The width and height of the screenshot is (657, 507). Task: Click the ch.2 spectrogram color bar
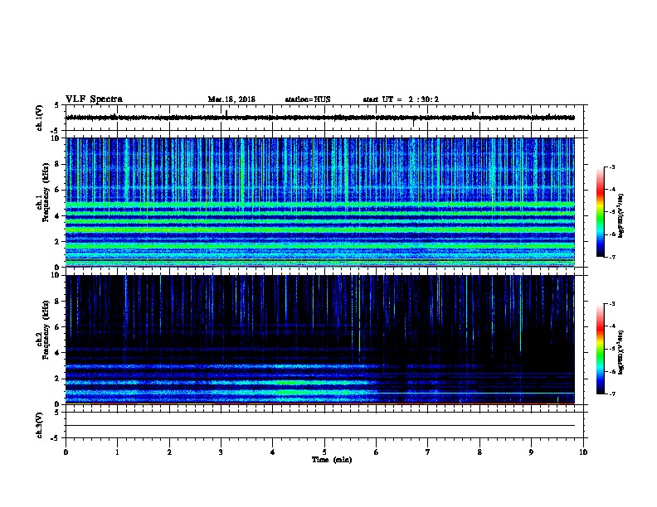[601, 349]
